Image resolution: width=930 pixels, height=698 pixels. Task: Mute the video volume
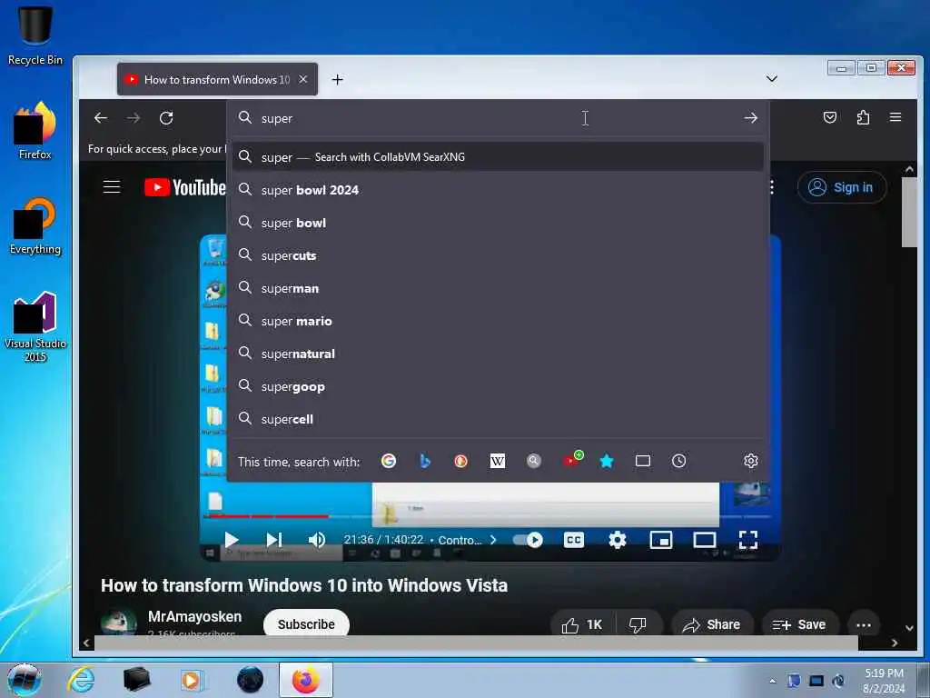[317, 540]
